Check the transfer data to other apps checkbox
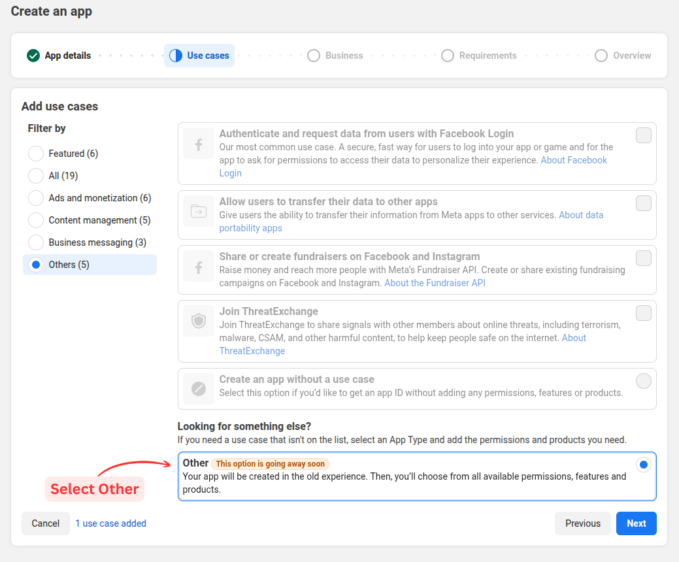This screenshot has width=679, height=562. pos(644,203)
